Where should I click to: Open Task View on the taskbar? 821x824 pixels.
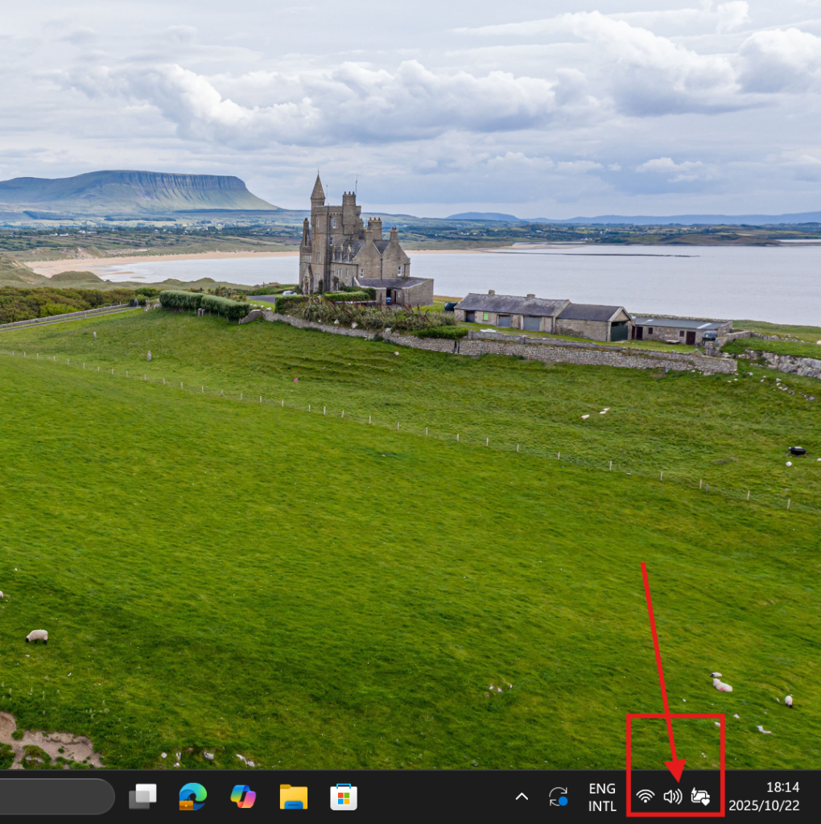(x=142, y=797)
